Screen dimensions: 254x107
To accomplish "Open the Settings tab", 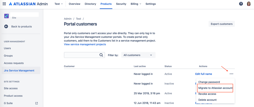I will pos(151,4).
